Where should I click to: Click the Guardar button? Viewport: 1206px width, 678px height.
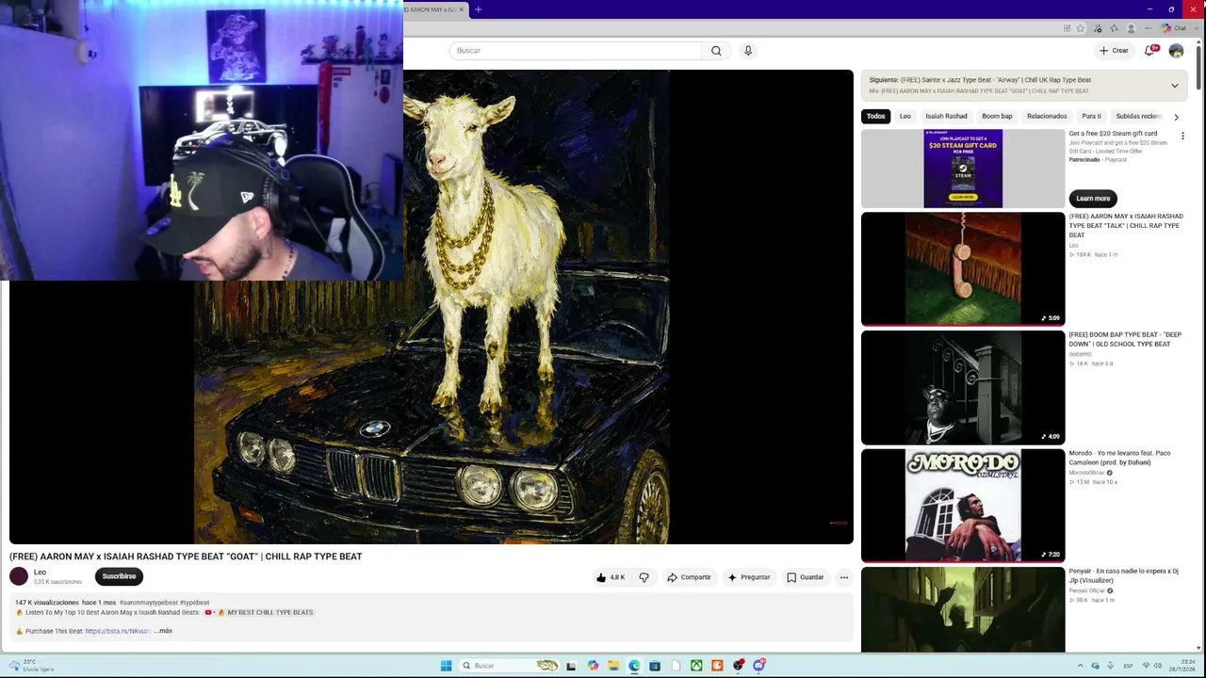(x=806, y=577)
